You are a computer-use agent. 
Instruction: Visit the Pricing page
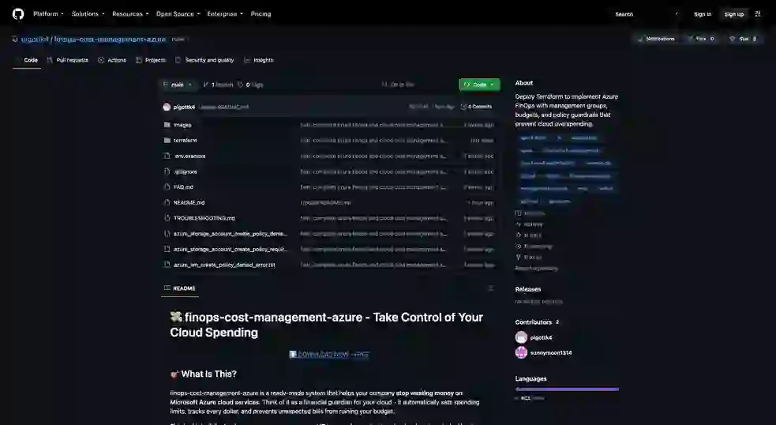pyautogui.click(x=261, y=14)
